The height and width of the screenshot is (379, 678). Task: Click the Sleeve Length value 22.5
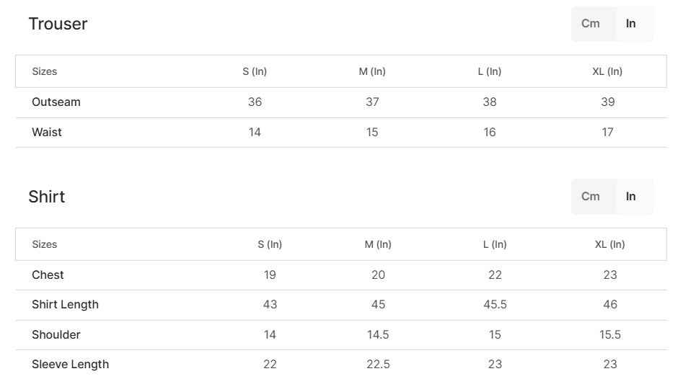[x=378, y=365]
